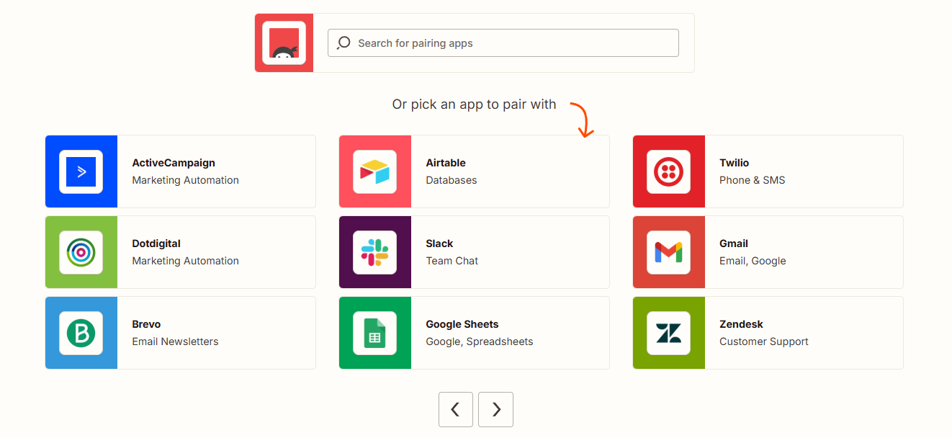Click the Brevo app icon
This screenshot has height=438, width=952.
pyautogui.click(x=81, y=333)
